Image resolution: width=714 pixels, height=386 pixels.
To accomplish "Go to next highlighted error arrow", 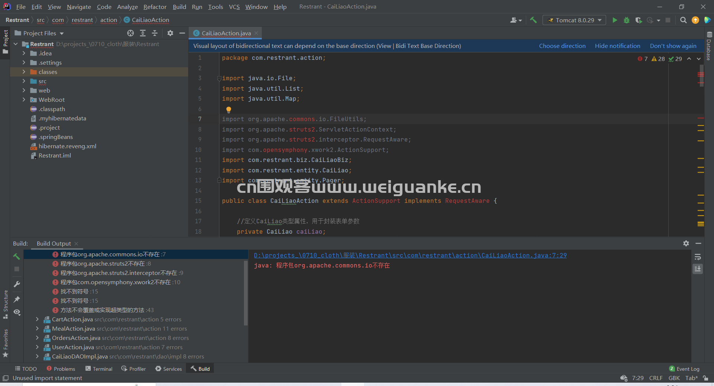I will (x=699, y=59).
